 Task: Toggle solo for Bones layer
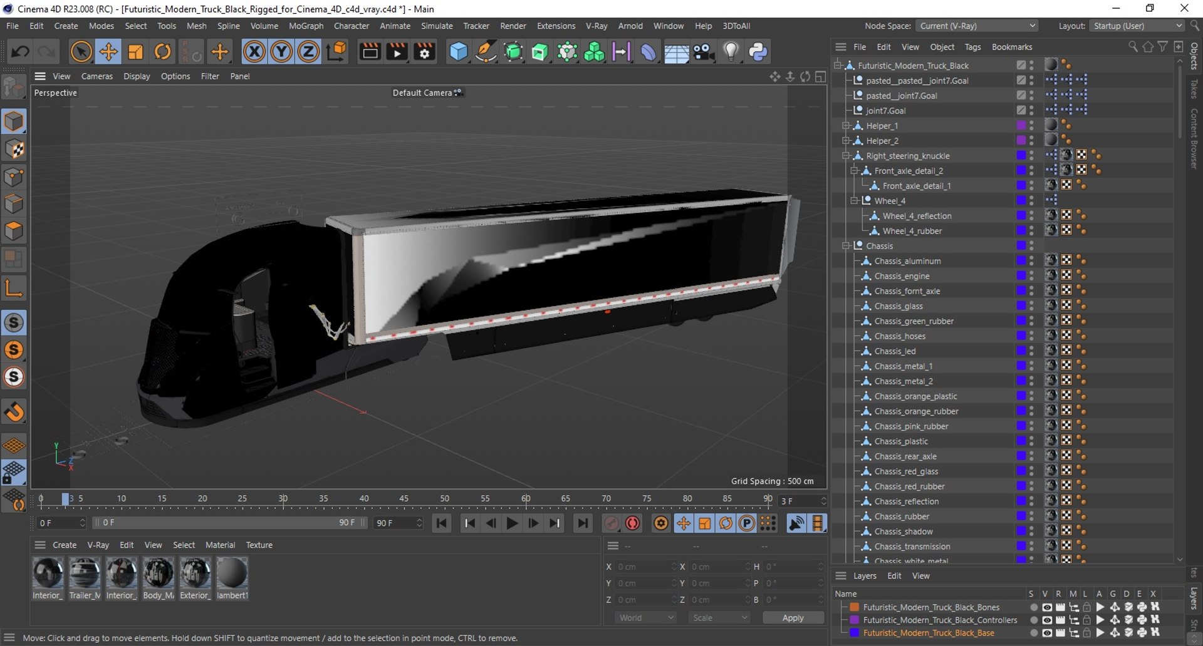click(1033, 607)
